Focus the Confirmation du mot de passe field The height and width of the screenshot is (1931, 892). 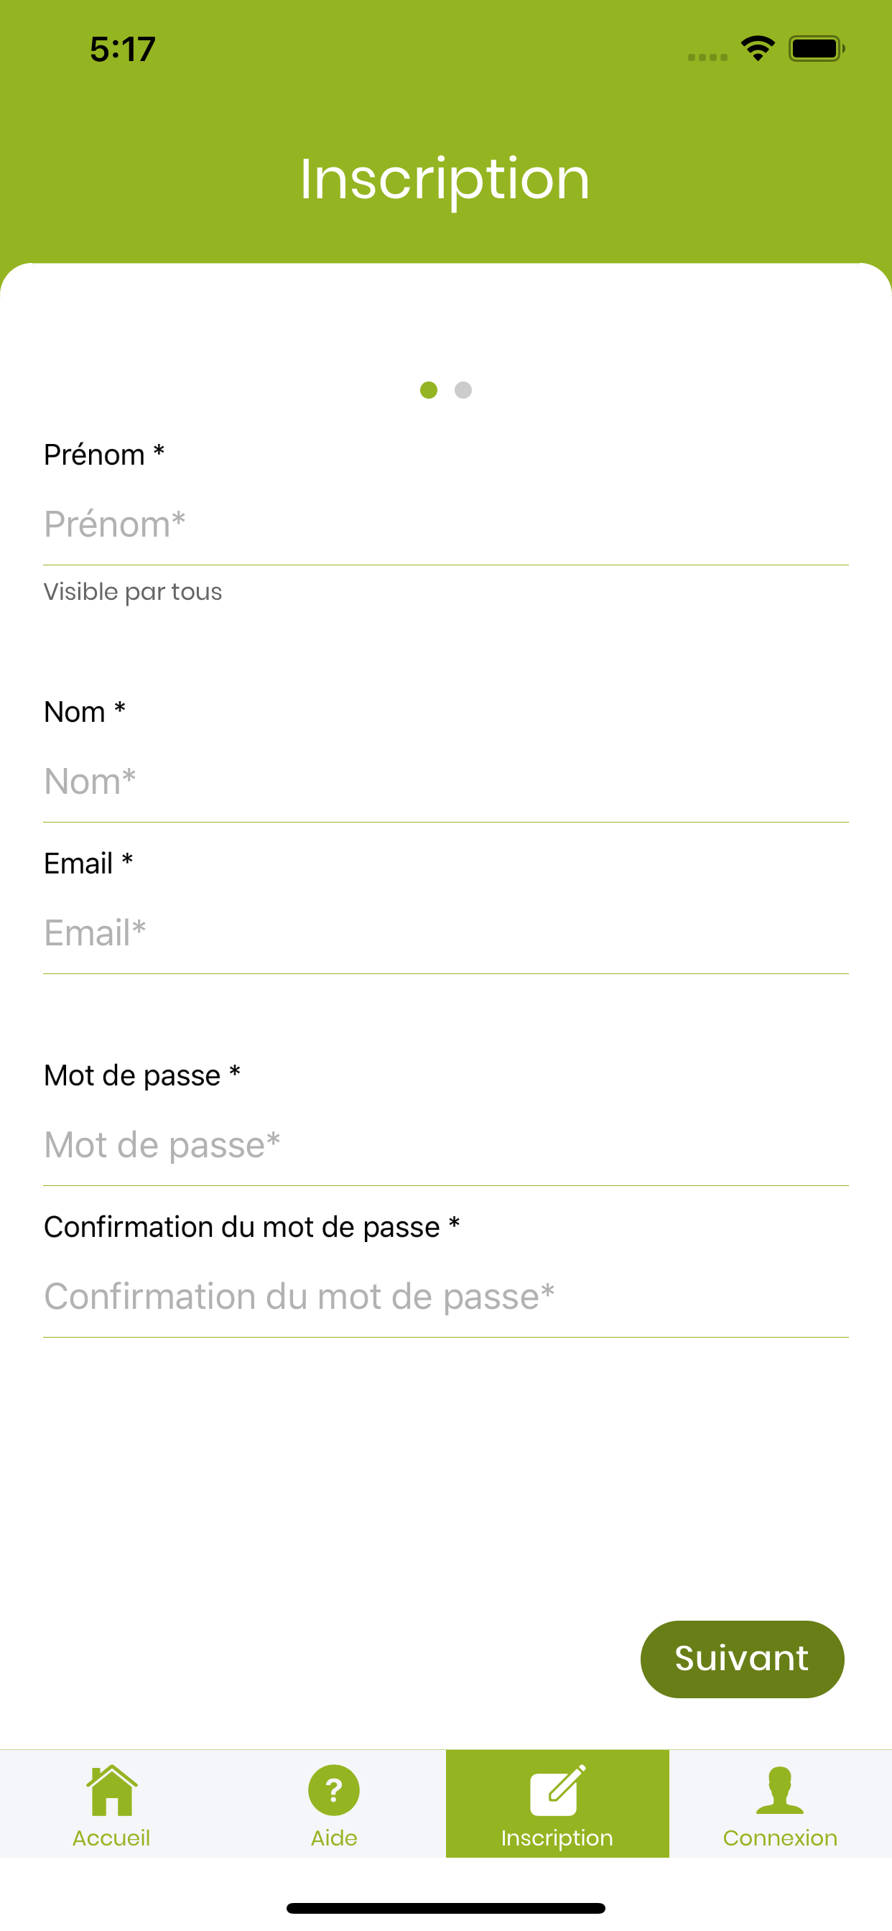coord(446,1297)
